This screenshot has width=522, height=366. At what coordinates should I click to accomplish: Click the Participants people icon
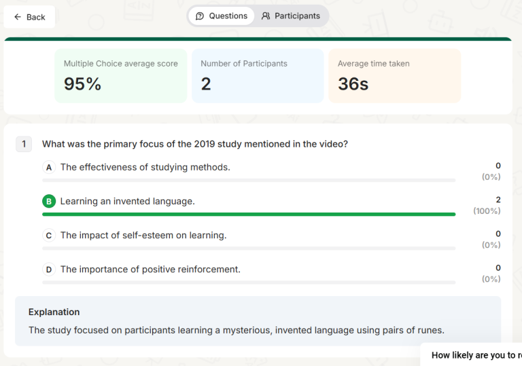click(x=266, y=16)
